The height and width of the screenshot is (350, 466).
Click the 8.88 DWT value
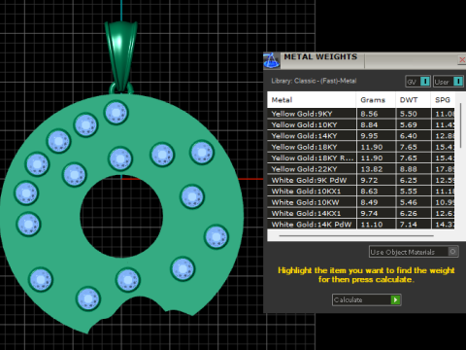[409, 169]
